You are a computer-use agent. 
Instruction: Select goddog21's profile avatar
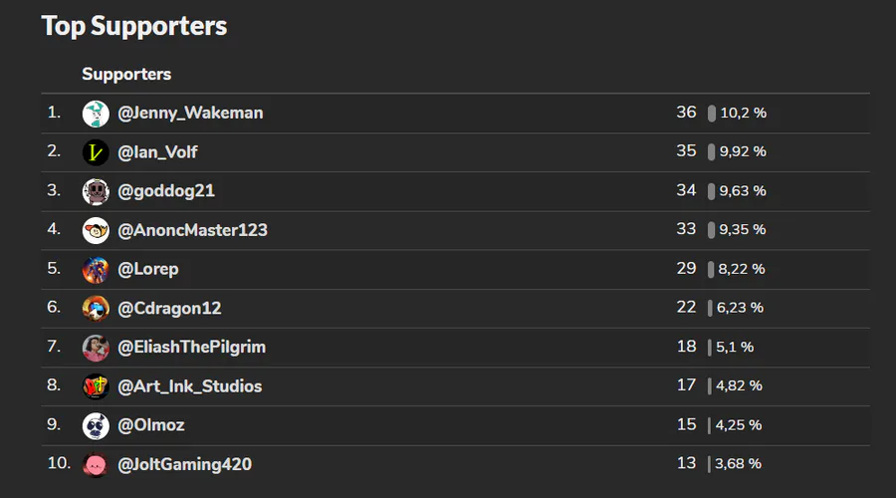[96, 191]
